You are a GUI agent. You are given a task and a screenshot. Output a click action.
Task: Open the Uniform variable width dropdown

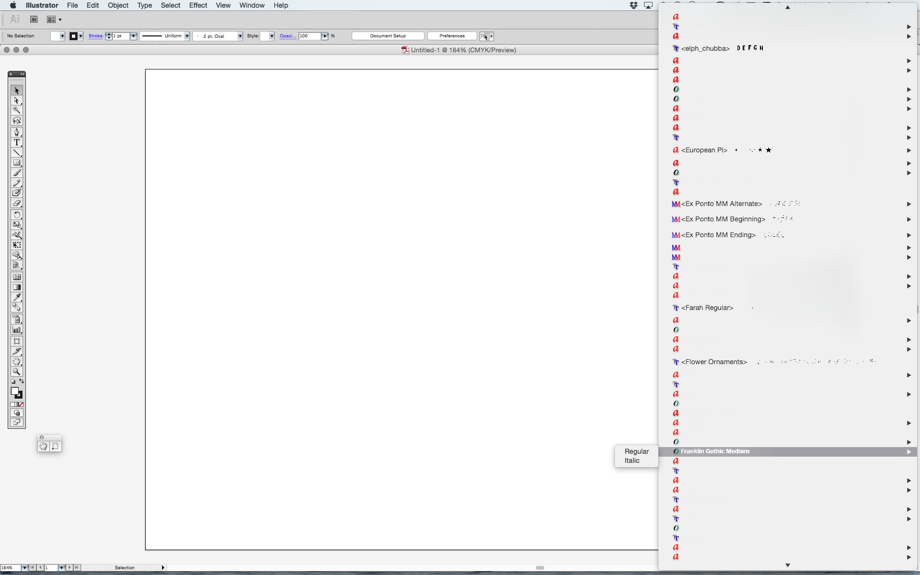[x=187, y=36]
